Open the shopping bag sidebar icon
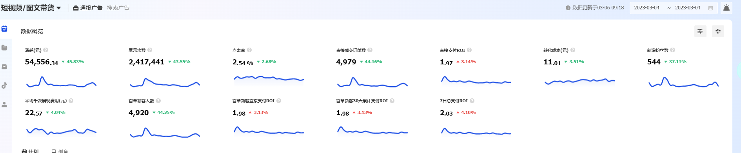 point(4,67)
